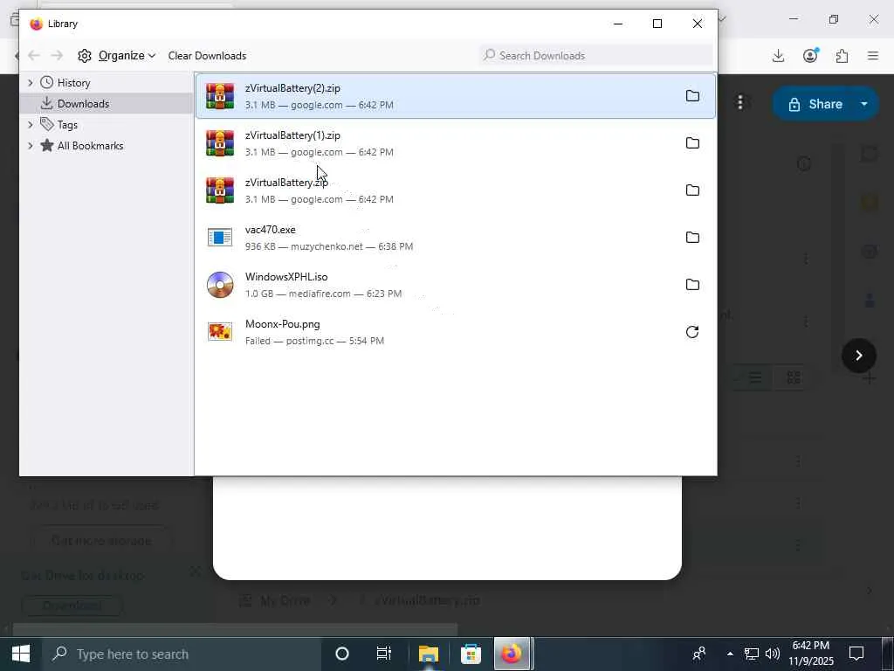894x671 pixels.
Task: Click the blue Share button
Action: [815, 104]
